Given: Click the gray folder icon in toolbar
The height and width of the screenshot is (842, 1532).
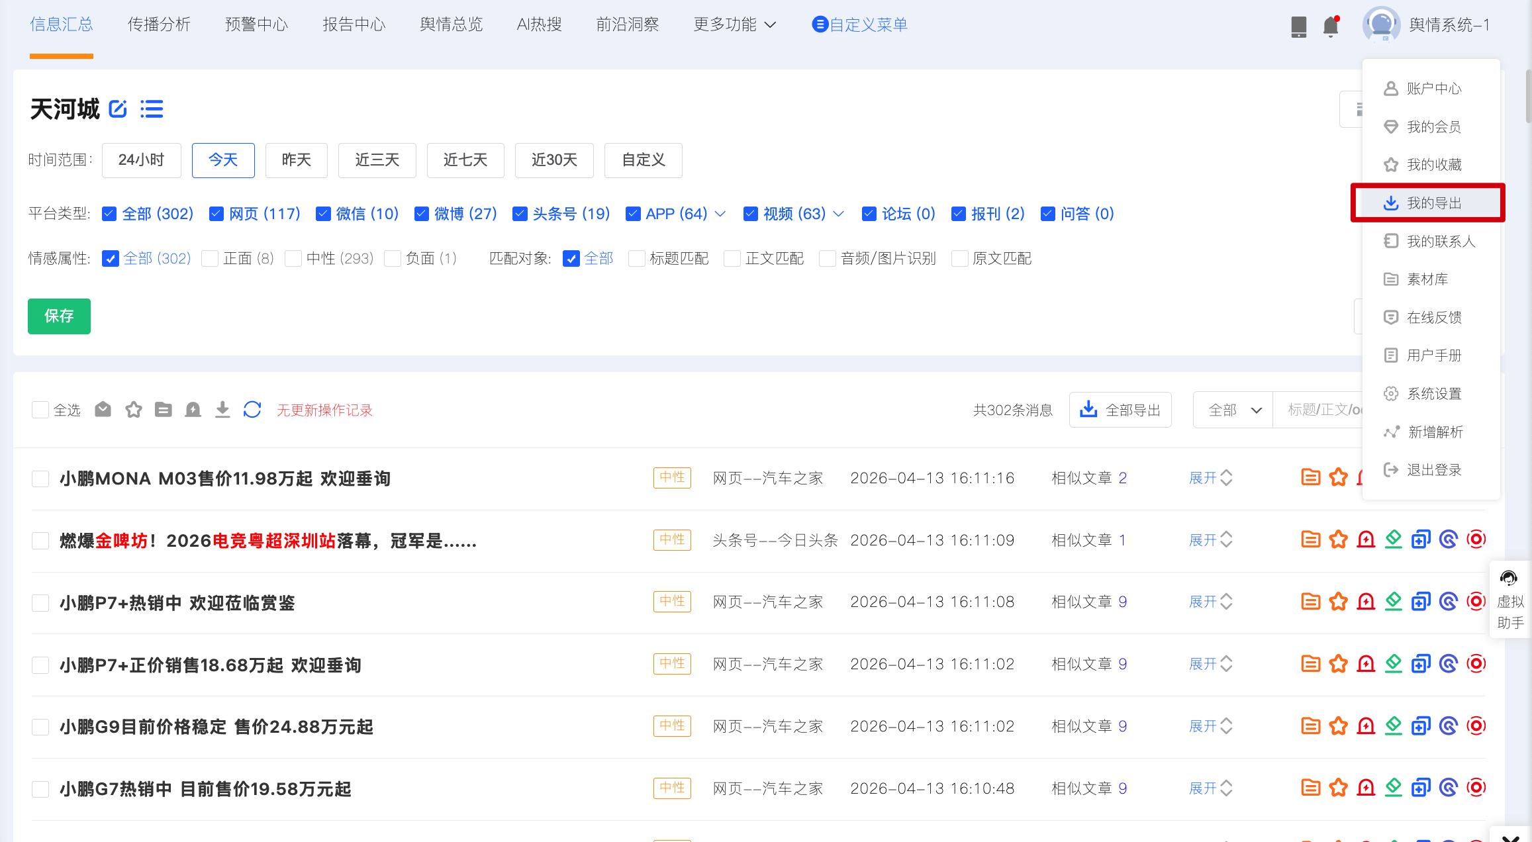Looking at the screenshot, I should [164, 410].
